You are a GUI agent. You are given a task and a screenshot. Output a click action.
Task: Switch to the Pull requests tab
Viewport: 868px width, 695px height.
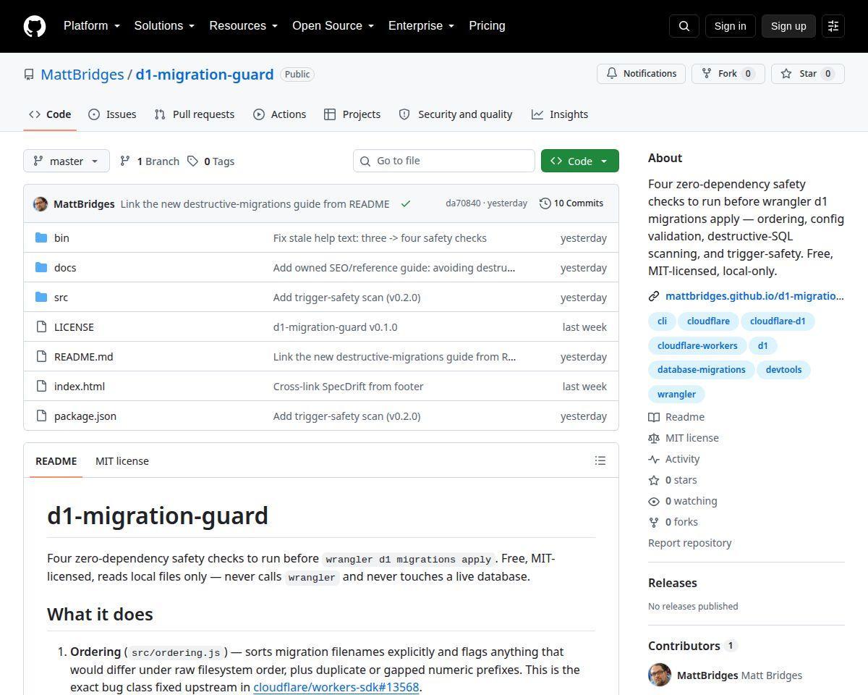(195, 114)
